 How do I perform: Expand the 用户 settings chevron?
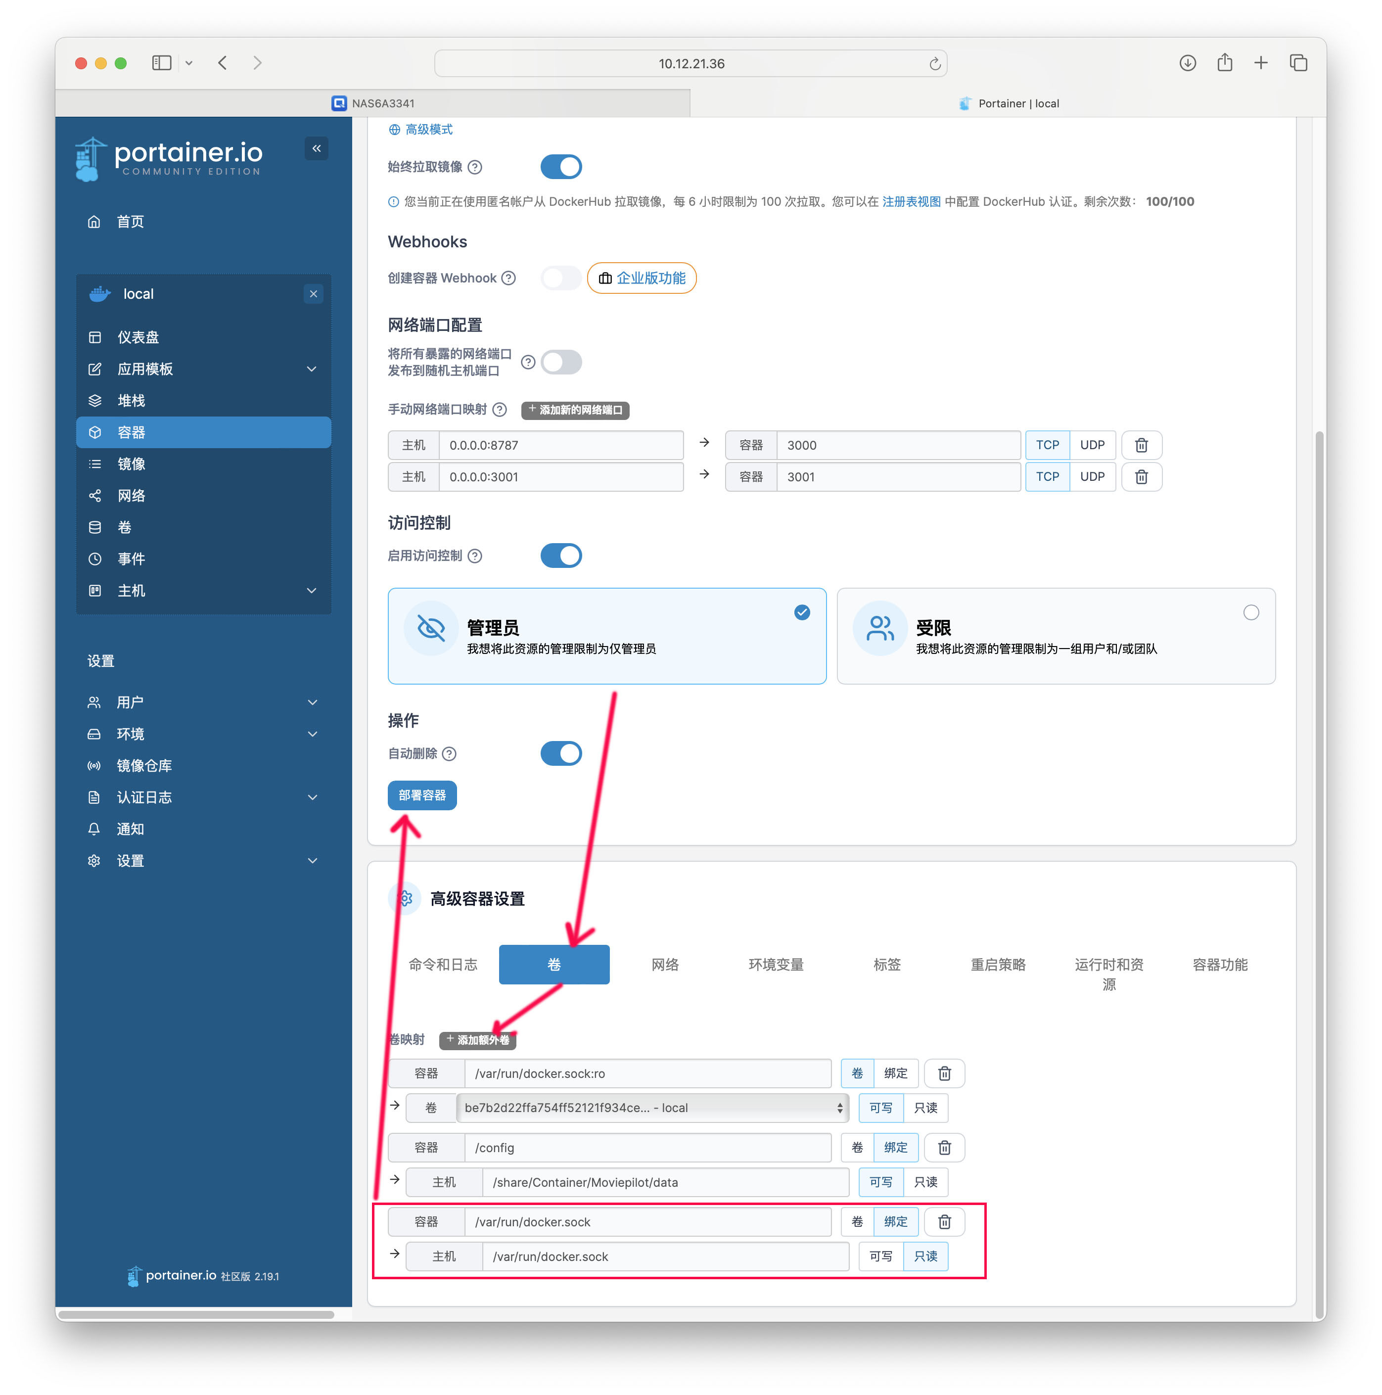[312, 702]
